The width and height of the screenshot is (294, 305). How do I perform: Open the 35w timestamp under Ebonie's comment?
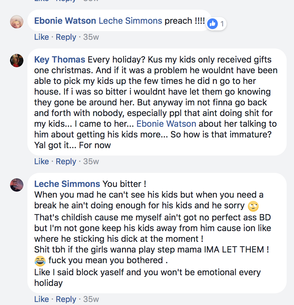91,37
